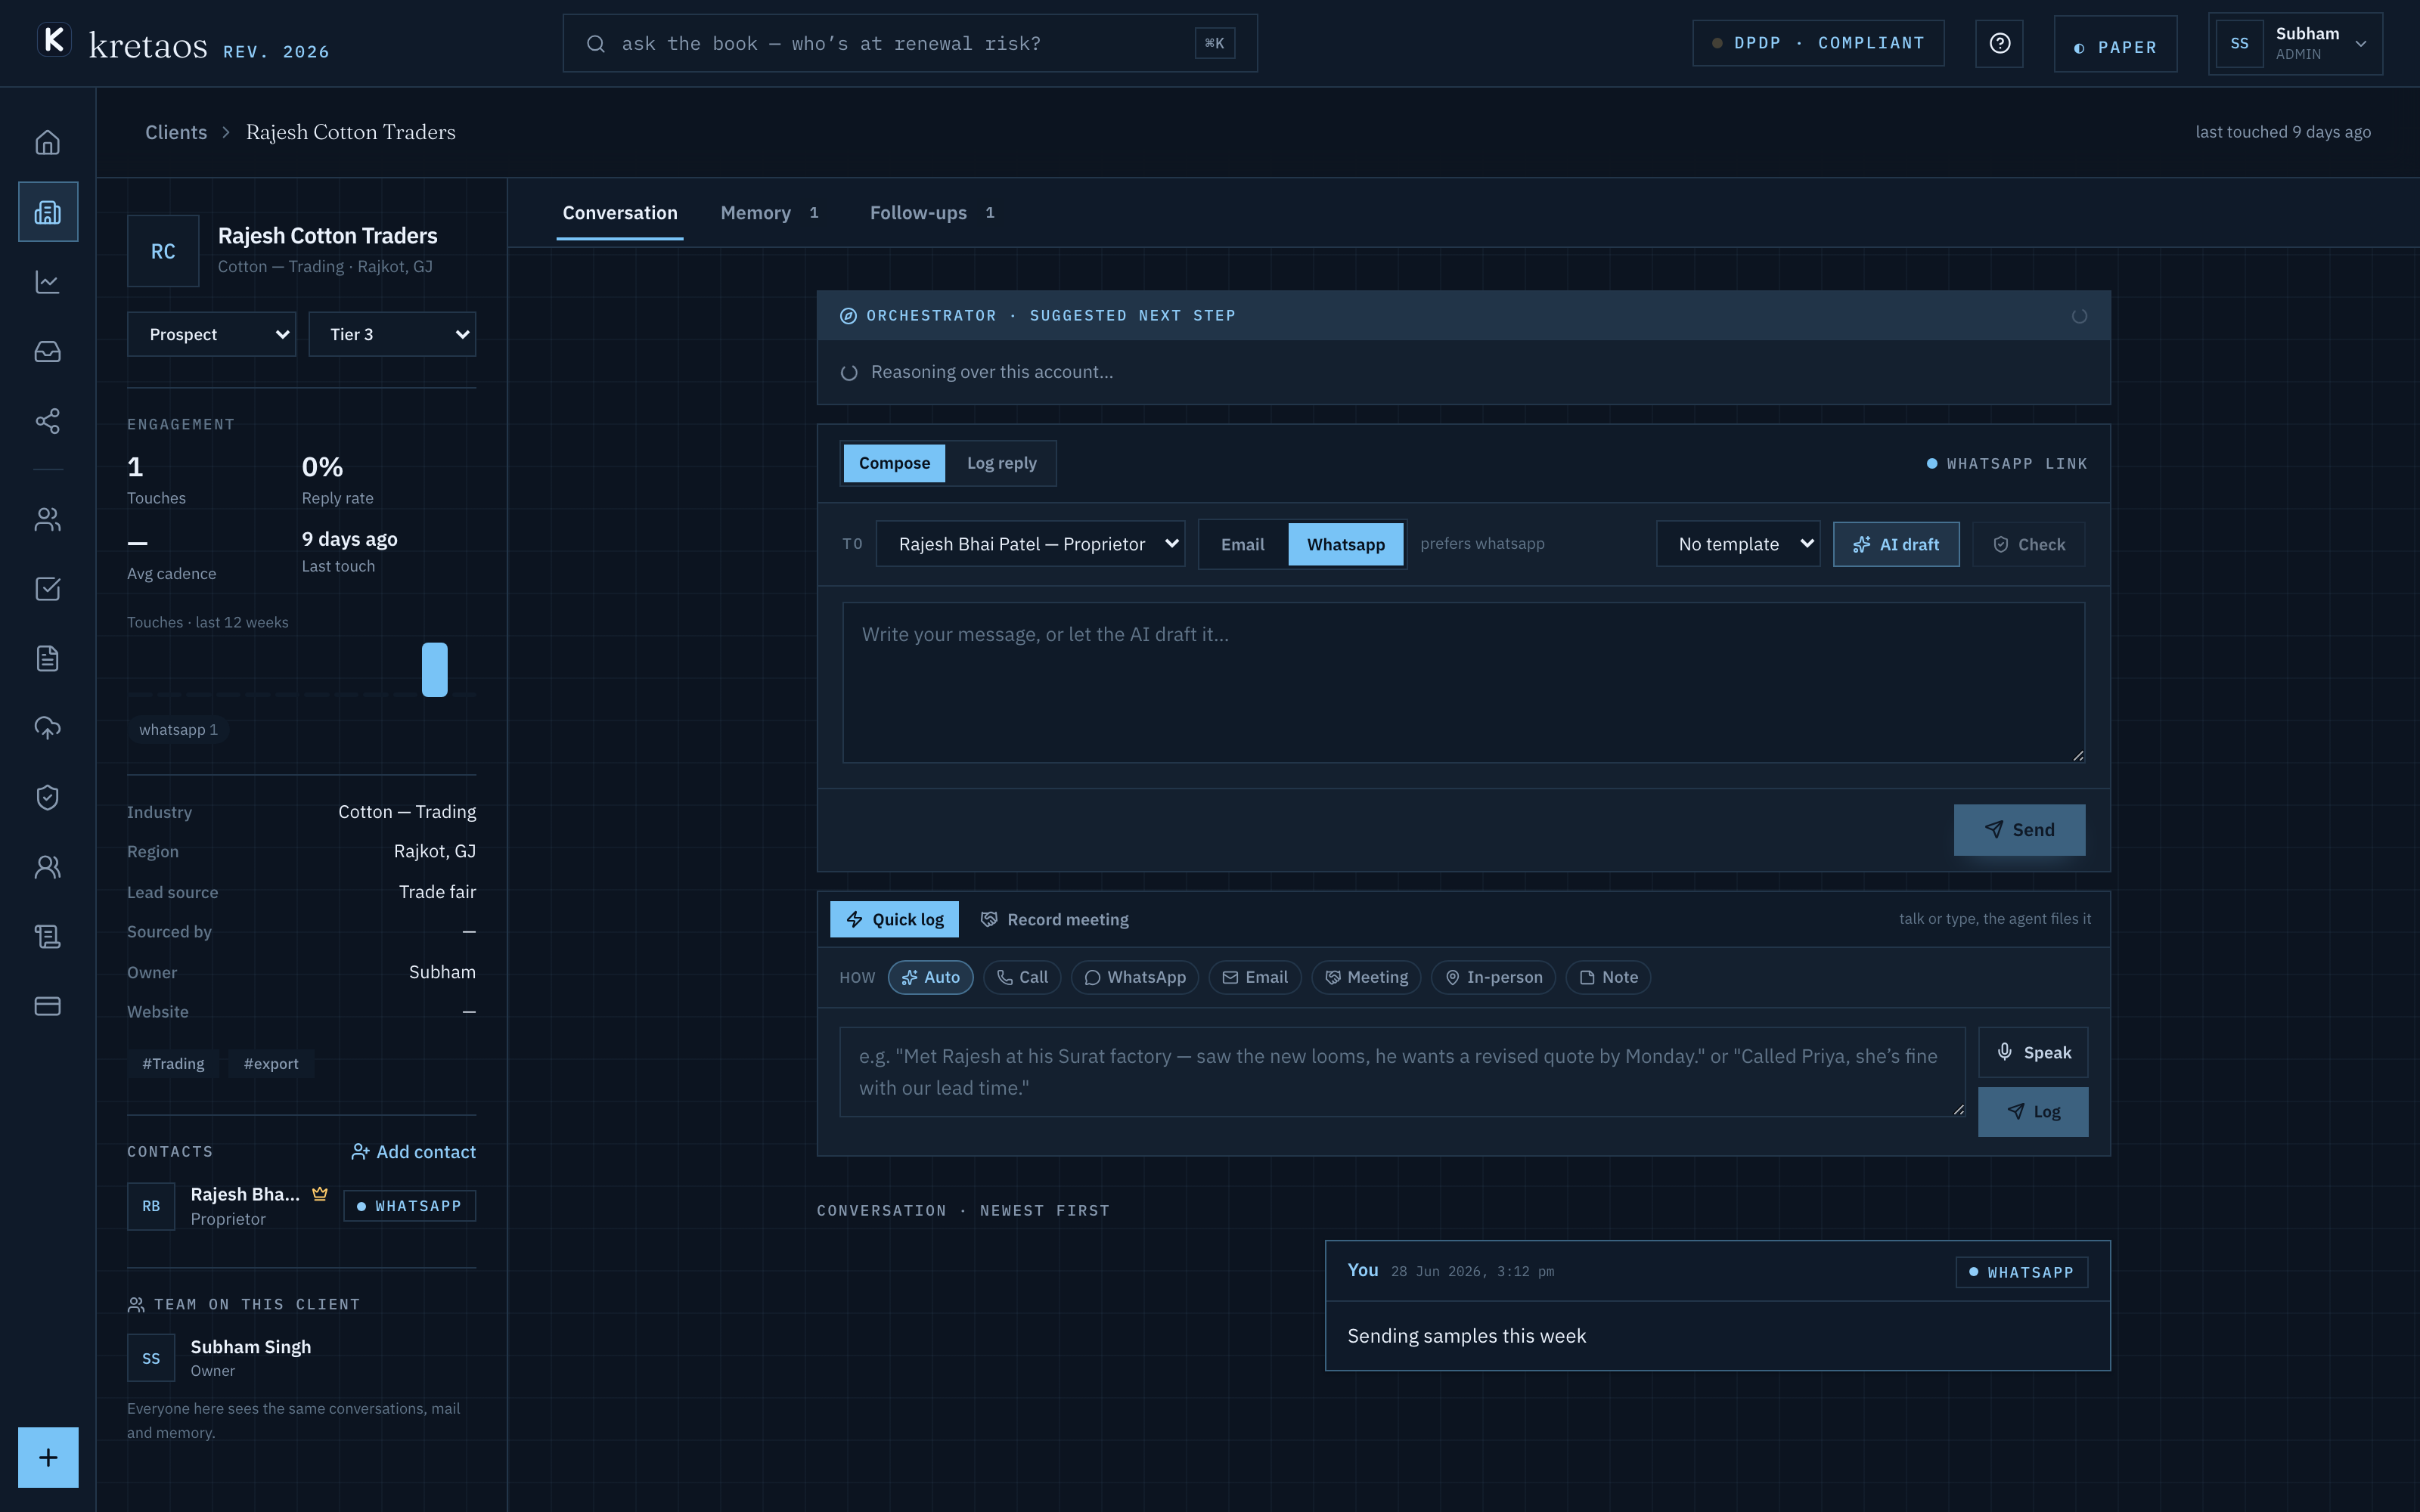Select Meeting as log method

(1366, 977)
